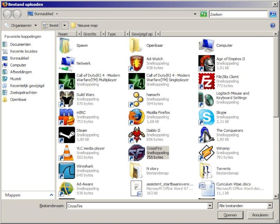This screenshot has height=224, width=280.
Task: Select the Skype shortcut icon
Action: tap(206, 117)
